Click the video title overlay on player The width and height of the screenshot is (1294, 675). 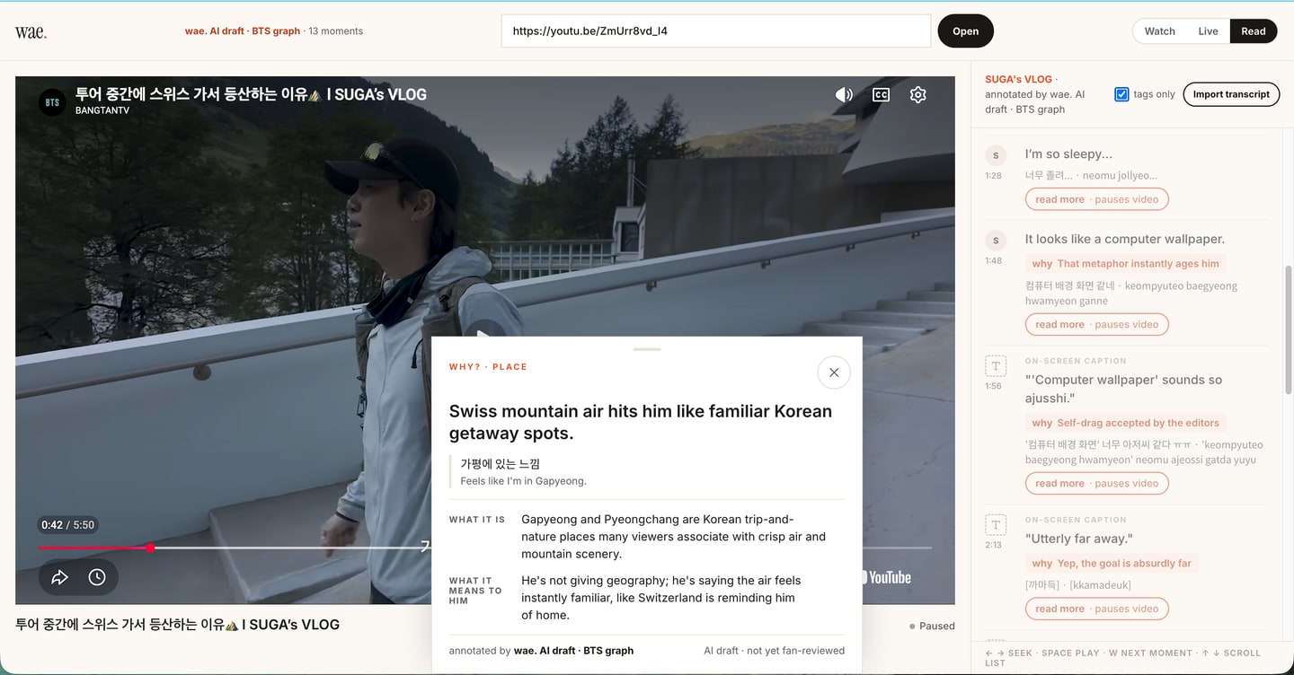(x=251, y=94)
